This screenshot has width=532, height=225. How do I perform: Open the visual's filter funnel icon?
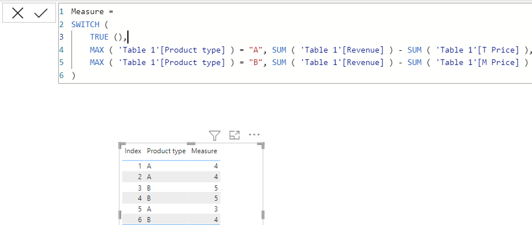tap(214, 136)
